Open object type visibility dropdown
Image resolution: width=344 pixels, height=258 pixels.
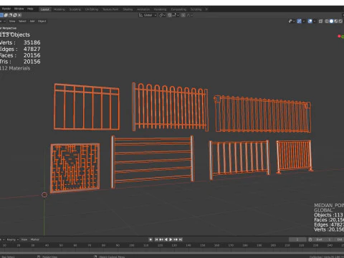click(x=292, y=21)
